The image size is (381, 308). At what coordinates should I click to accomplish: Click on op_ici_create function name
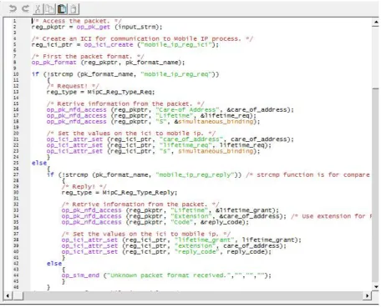click(109, 45)
